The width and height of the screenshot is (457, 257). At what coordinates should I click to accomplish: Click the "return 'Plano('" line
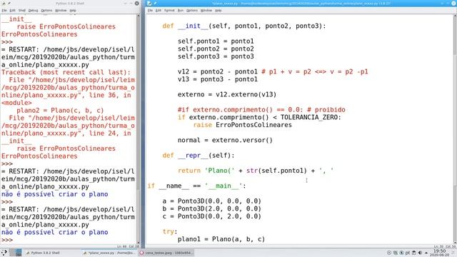point(256,171)
